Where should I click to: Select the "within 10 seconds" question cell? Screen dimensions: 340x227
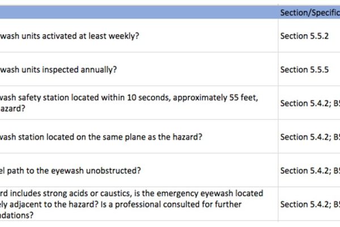point(139,103)
